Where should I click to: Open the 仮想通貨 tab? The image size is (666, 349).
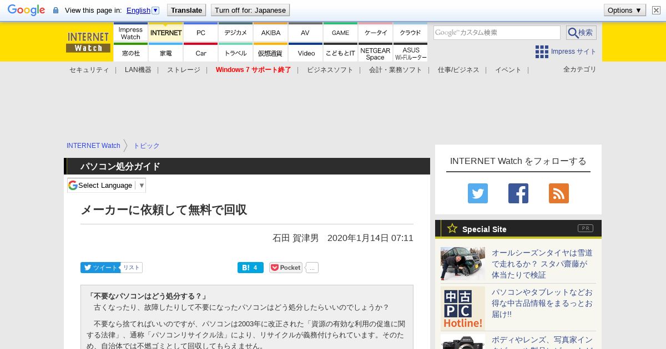point(271,53)
